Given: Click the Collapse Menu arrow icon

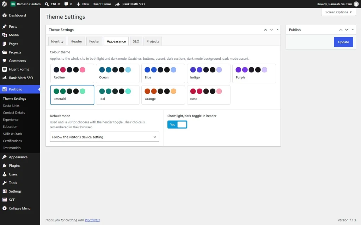Looking at the screenshot, I should pos(4,208).
